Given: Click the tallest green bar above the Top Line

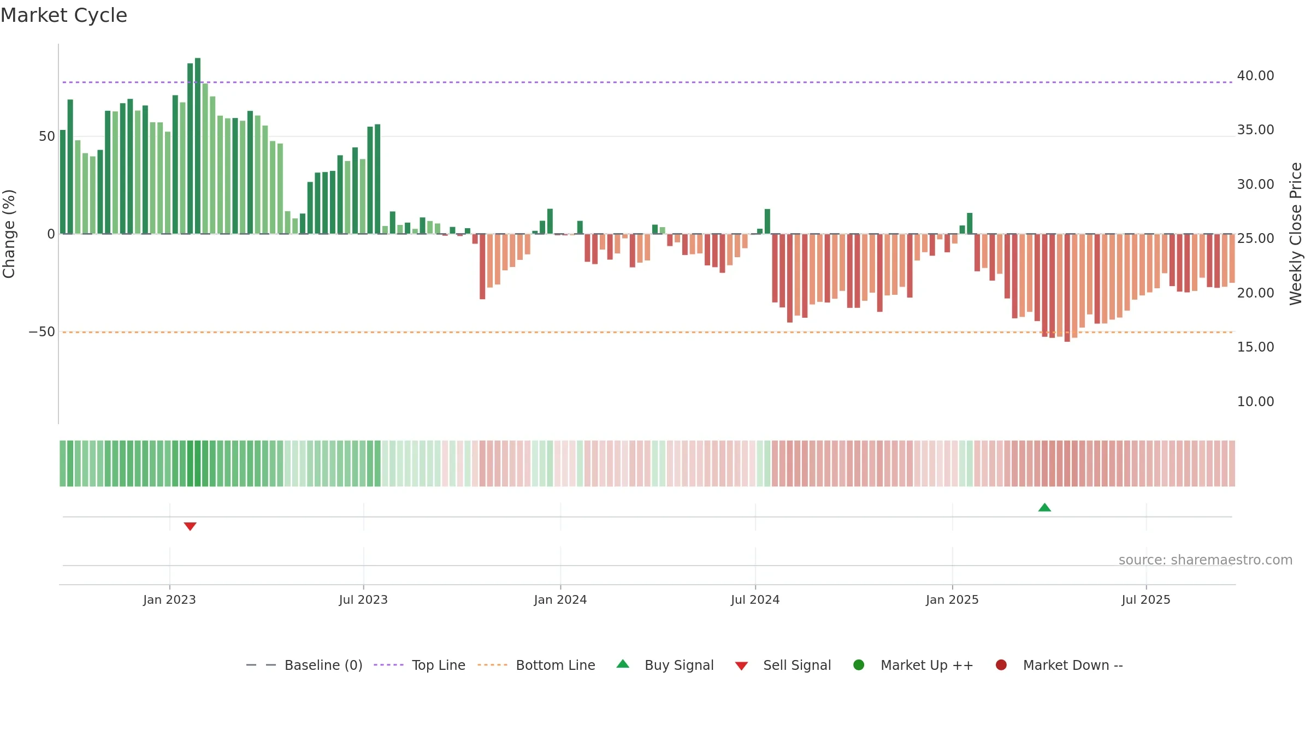Looking at the screenshot, I should pos(198,146).
